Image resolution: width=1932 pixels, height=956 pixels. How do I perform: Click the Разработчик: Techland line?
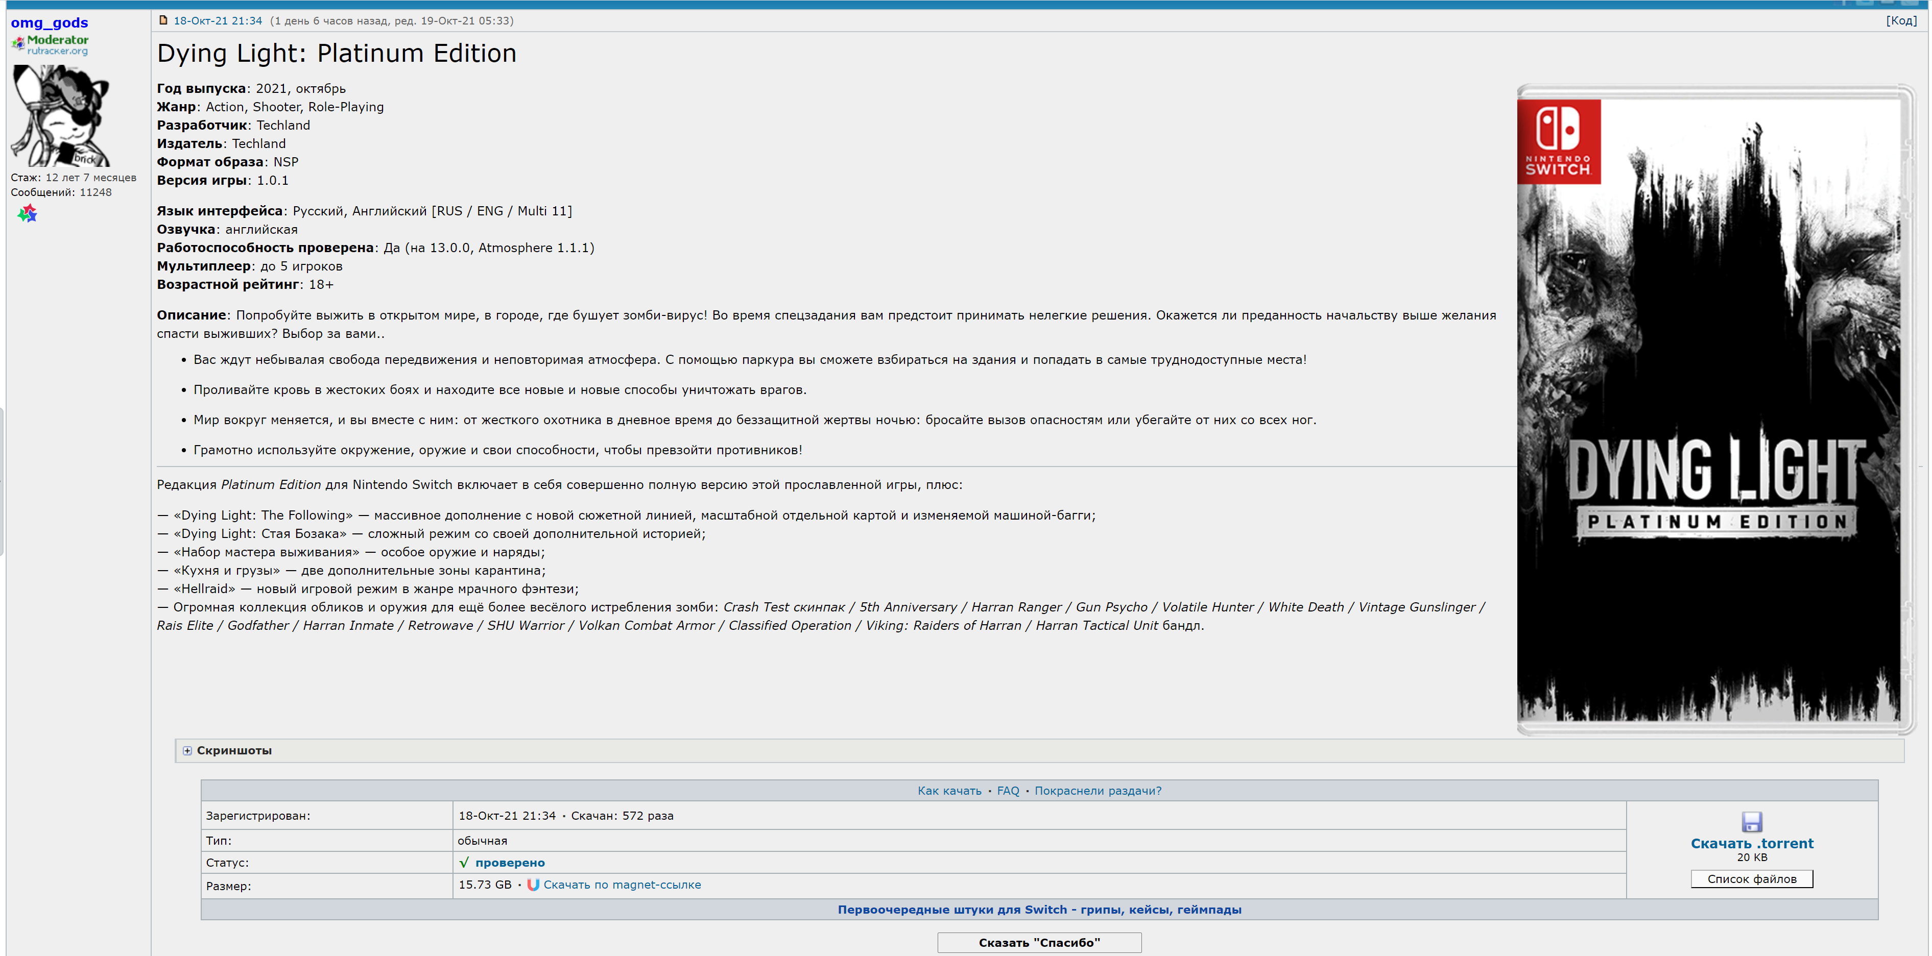pos(233,125)
